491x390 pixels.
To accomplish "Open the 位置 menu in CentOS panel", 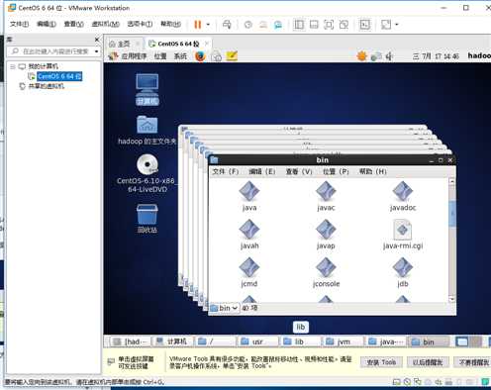I will [160, 56].
